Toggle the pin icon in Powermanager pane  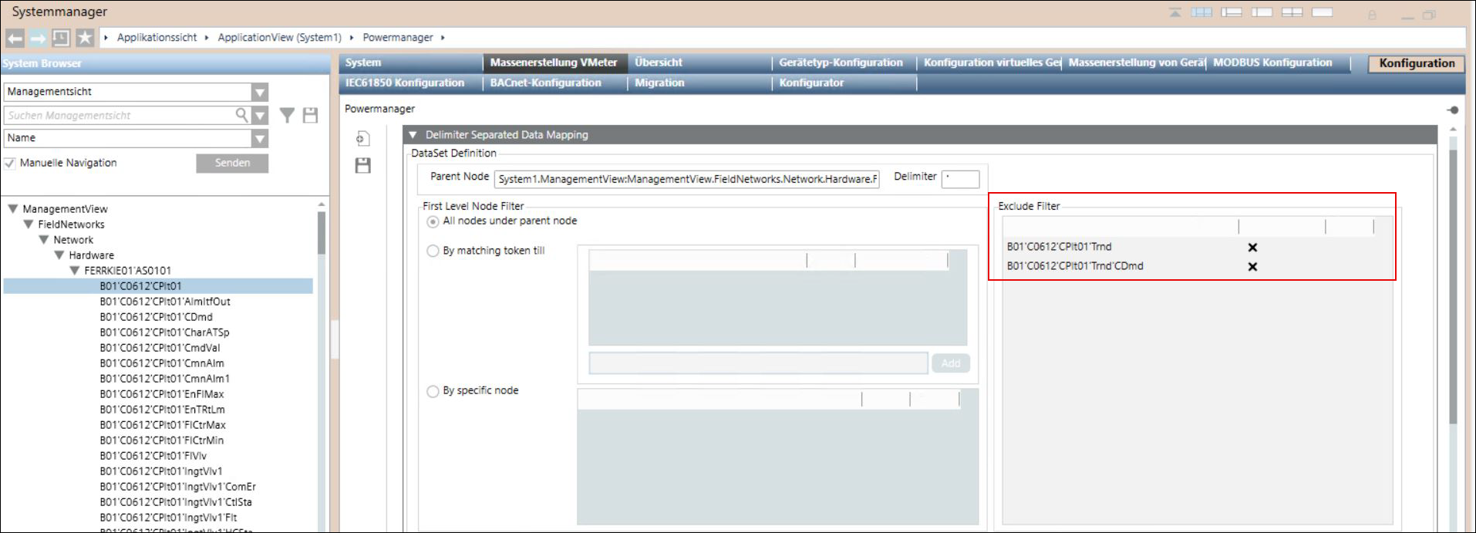1452,110
